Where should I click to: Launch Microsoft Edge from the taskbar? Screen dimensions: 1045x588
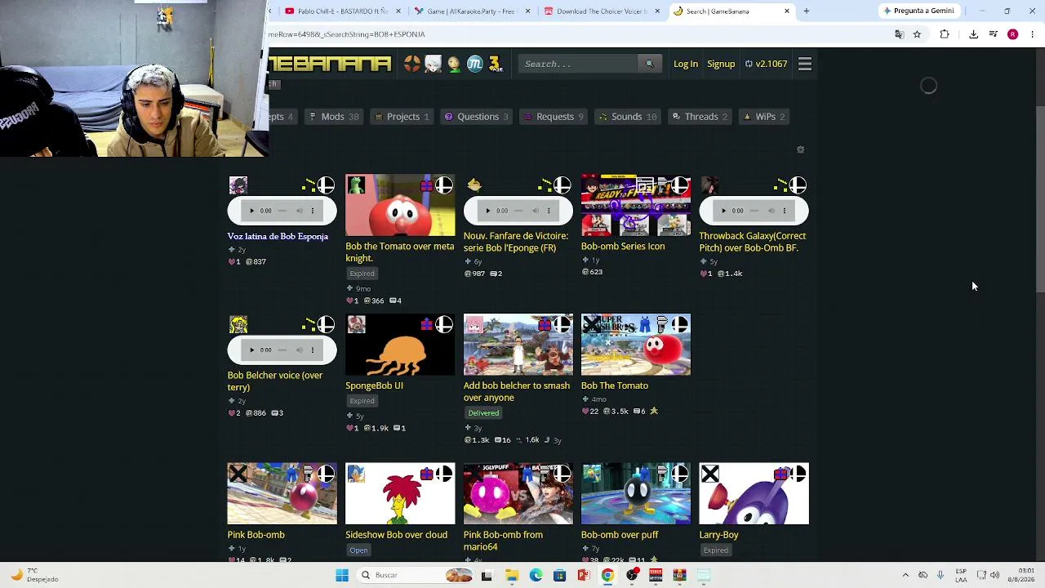(x=536, y=575)
